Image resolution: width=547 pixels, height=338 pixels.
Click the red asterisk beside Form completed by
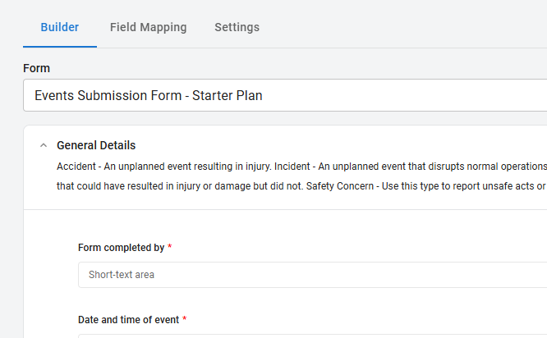coord(170,247)
